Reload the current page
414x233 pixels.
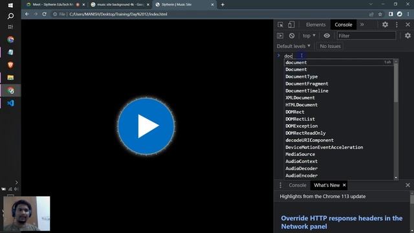[45, 14]
